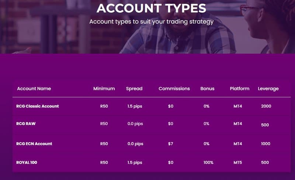The image size is (295, 180).
Task: Click the Bonus column header
Action: pyautogui.click(x=207, y=88)
